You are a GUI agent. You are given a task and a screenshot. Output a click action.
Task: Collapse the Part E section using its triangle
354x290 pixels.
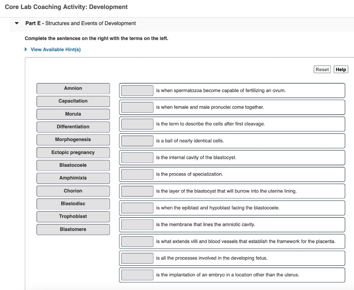point(16,23)
